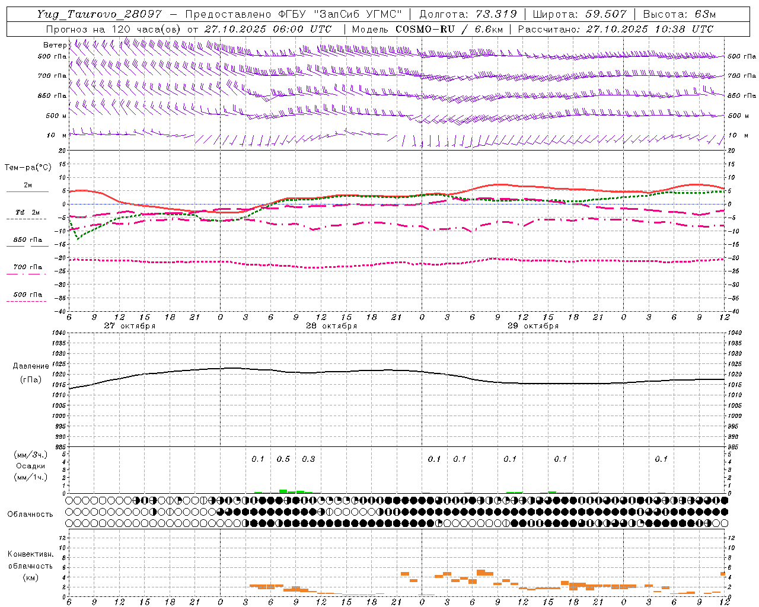Click the 500 м wind level label on left
Viewport: 759px width, 607px height.
[x=56, y=116]
